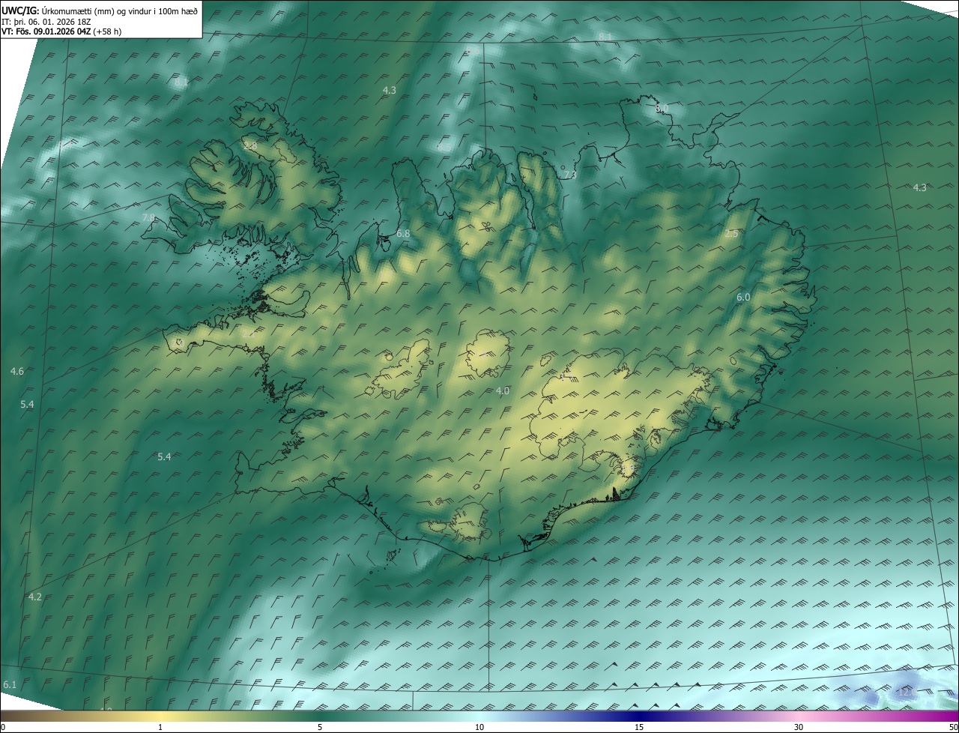Click the 2.8 value label over the Westfjords
The width and height of the screenshot is (959, 733).
[250, 145]
